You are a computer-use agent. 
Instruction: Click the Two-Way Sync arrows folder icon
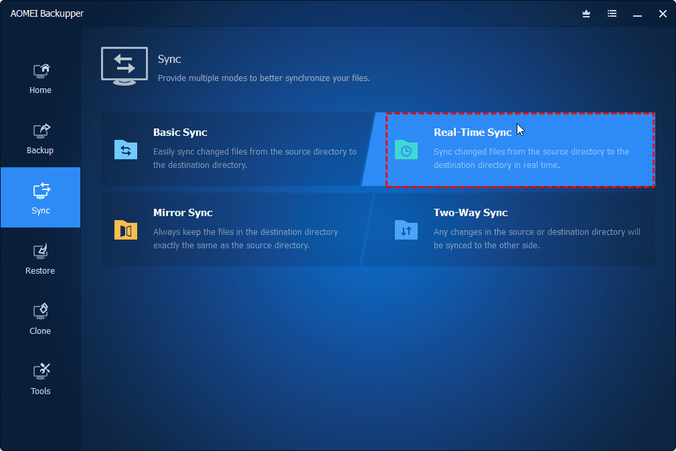pyautogui.click(x=406, y=230)
